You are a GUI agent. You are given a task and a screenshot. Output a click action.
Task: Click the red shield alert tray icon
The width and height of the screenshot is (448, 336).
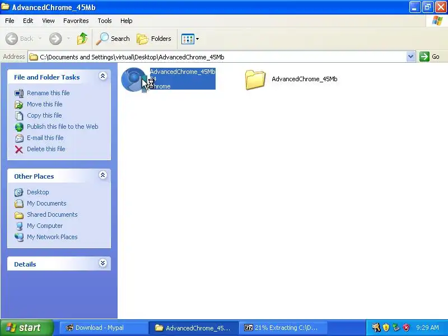coord(406,328)
